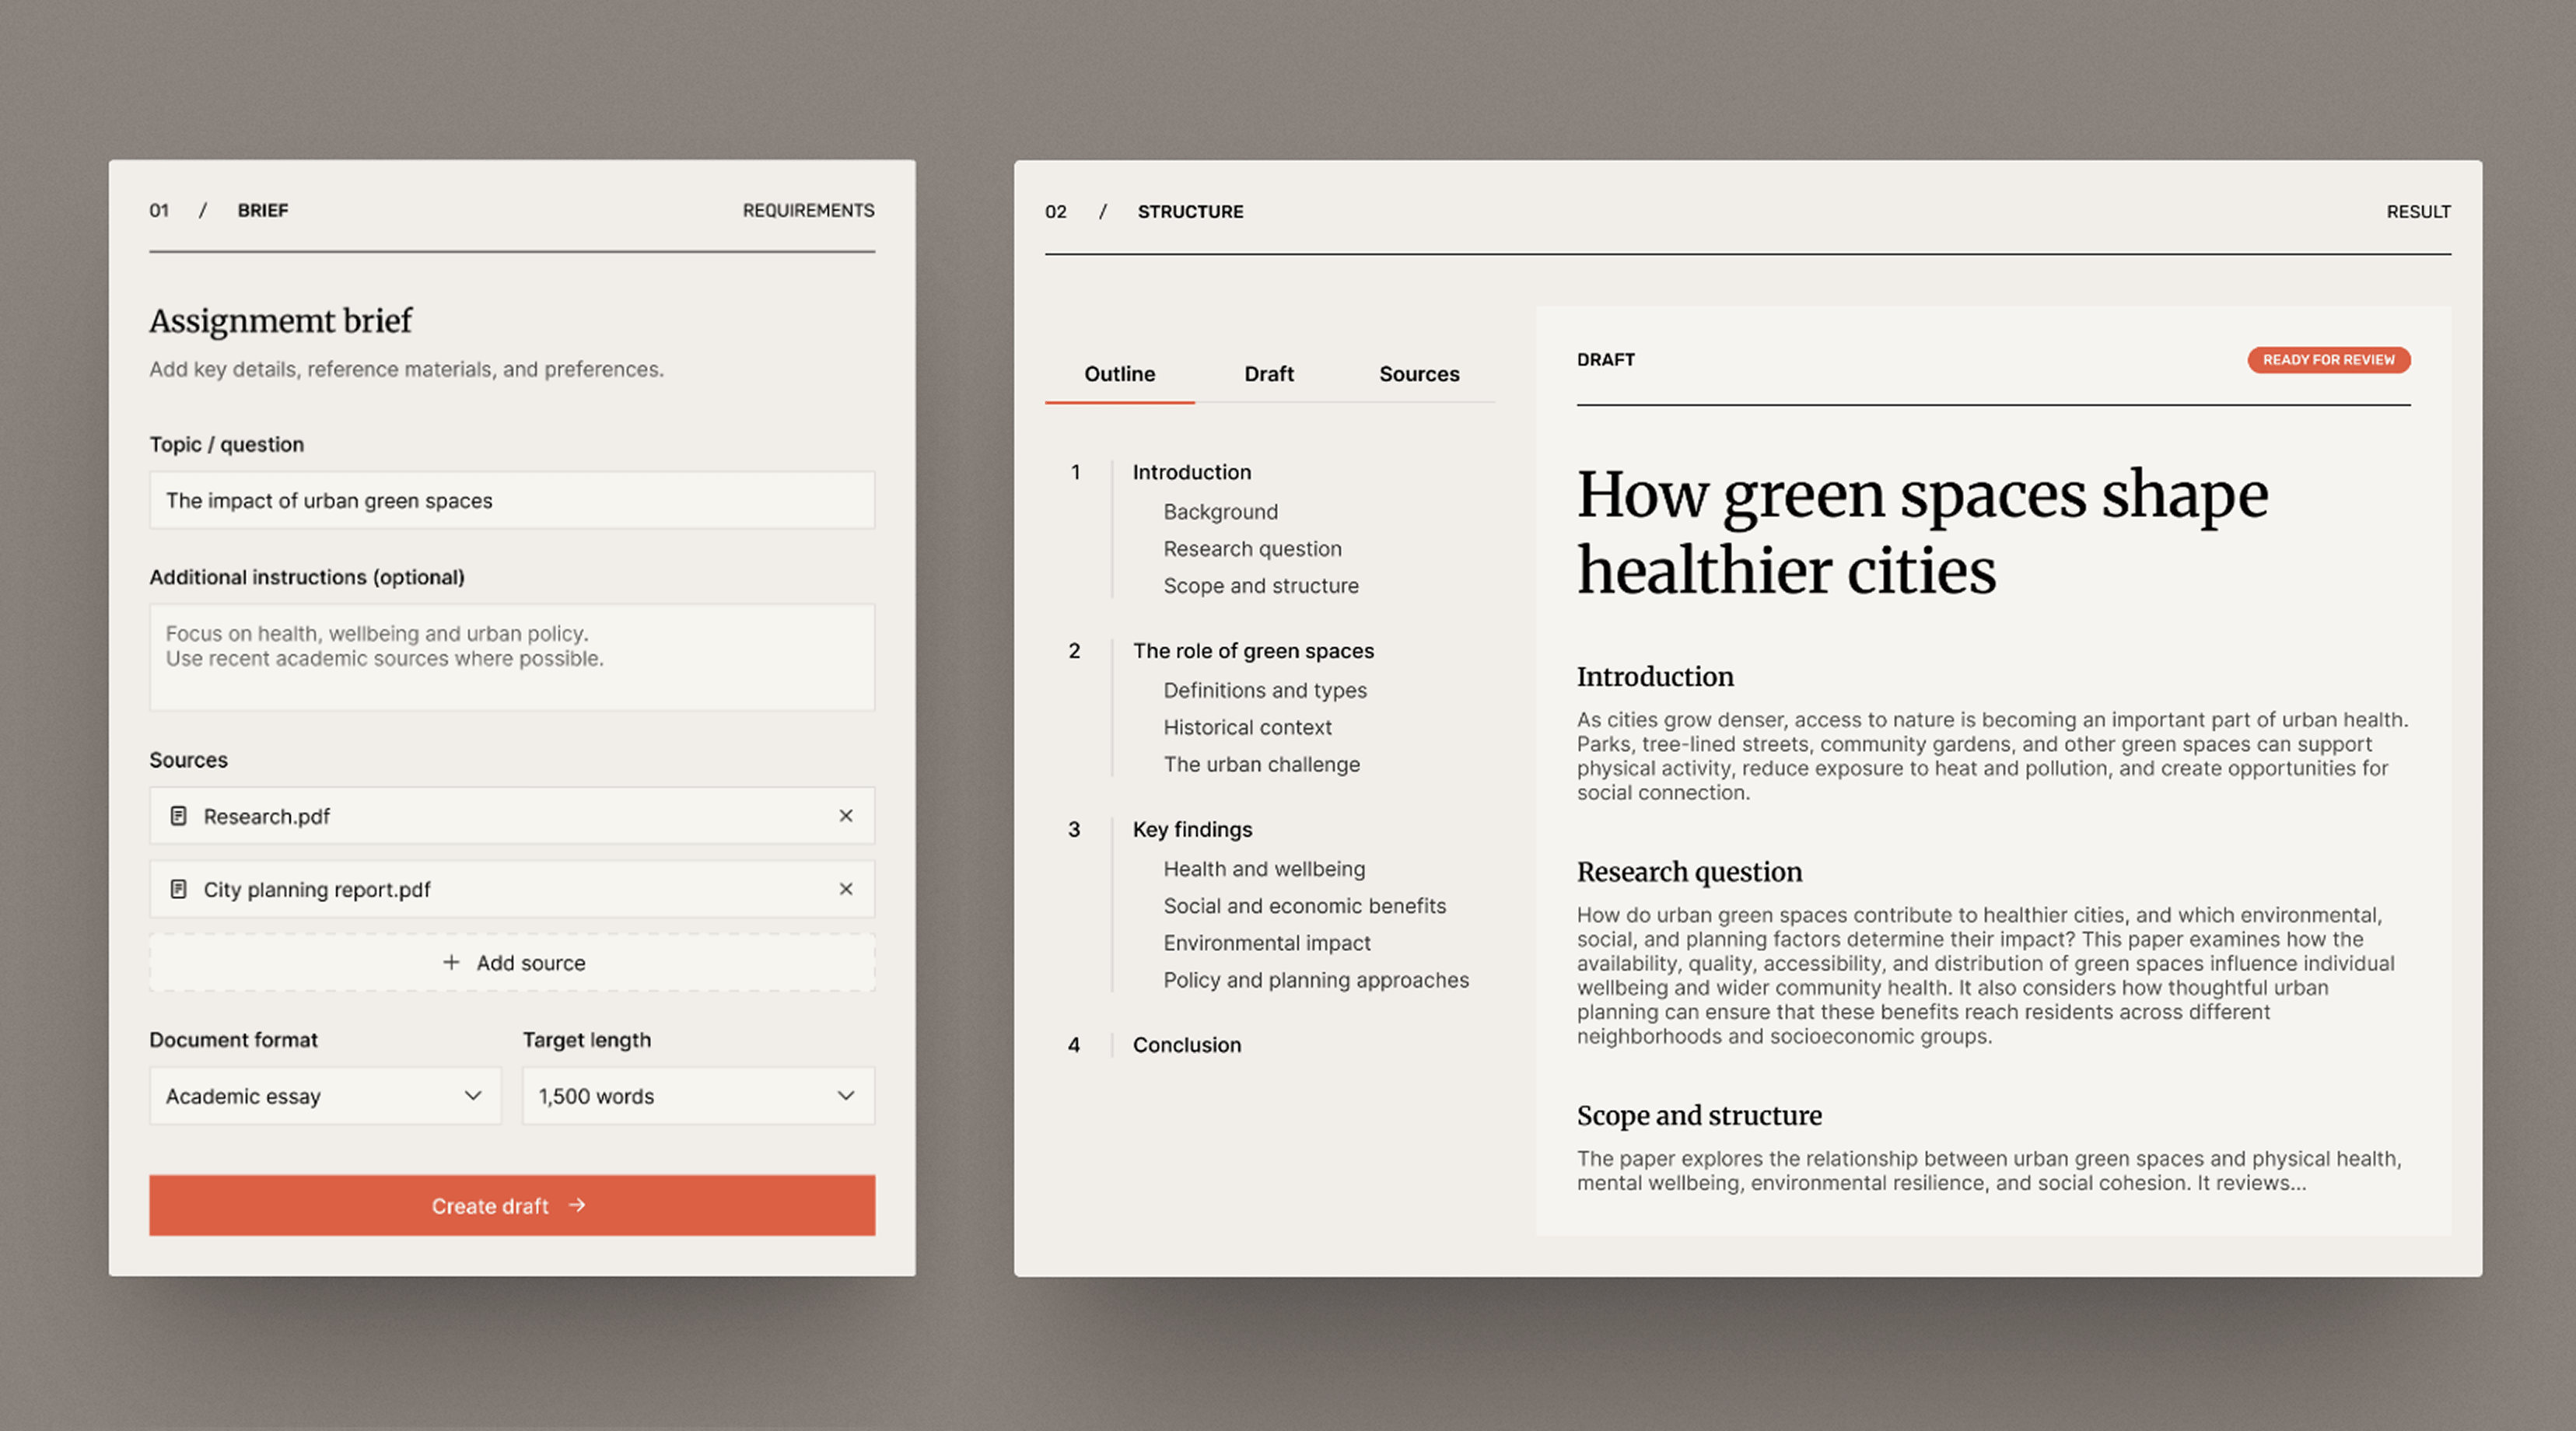Select Scope and structure outline item

(1260, 586)
